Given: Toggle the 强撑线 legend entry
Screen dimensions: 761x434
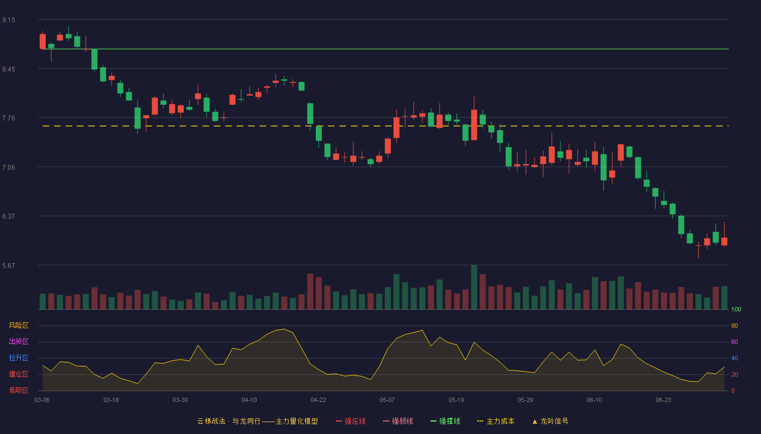Looking at the screenshot, I should pos(445,421).
